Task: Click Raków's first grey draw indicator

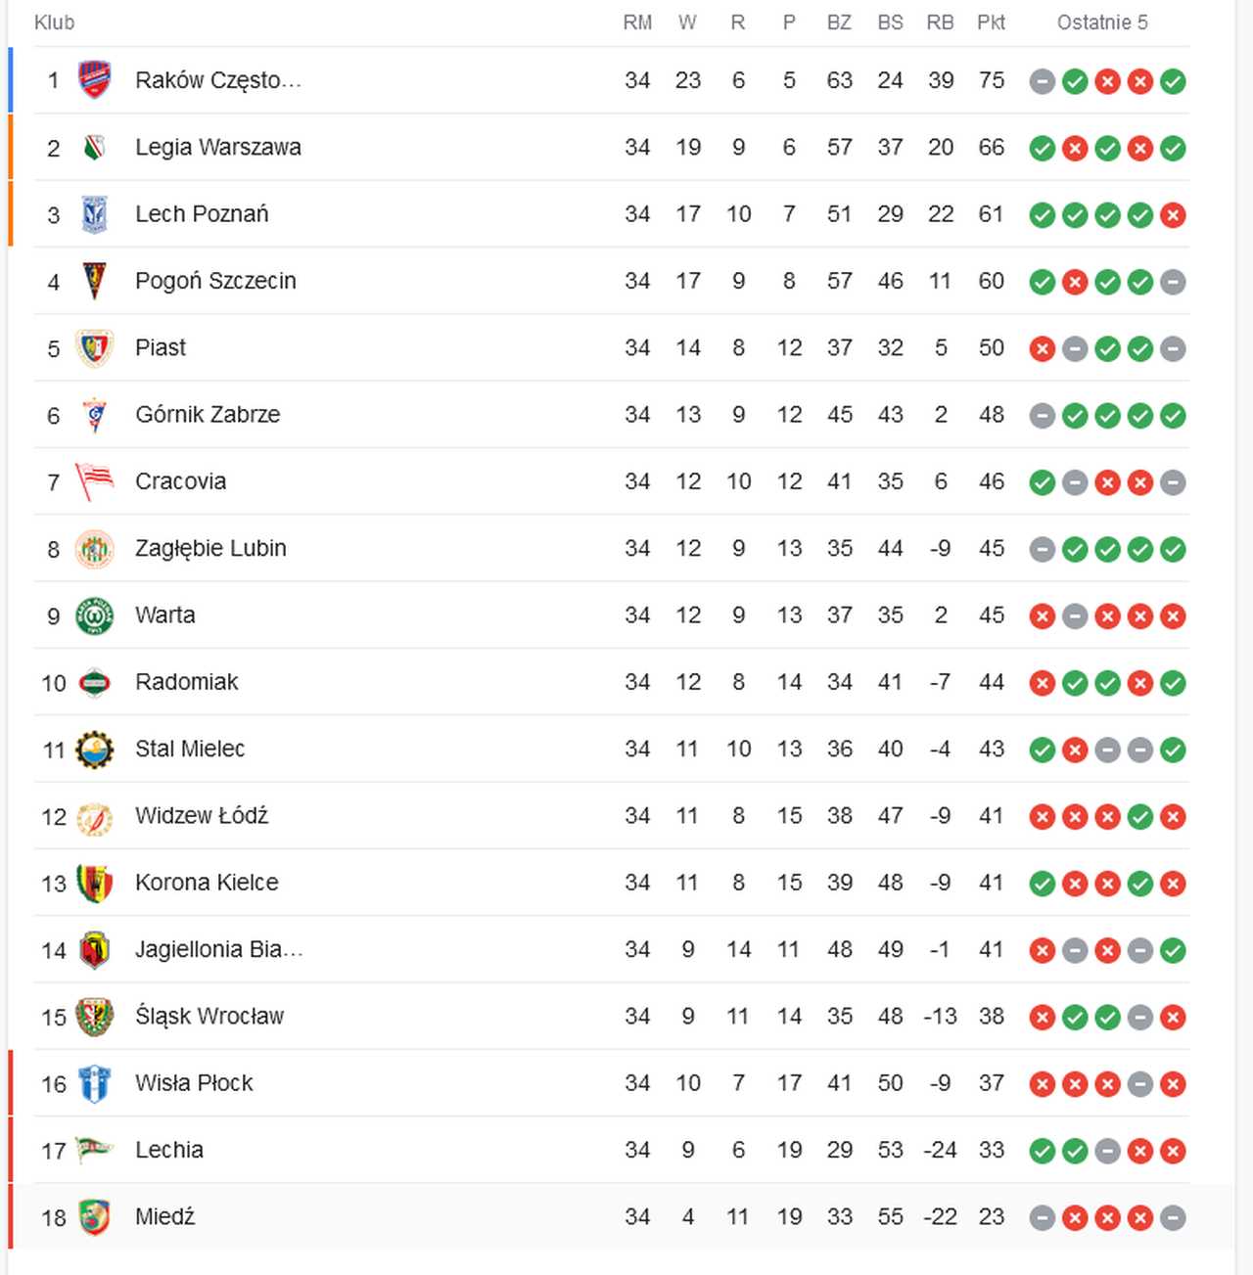Action: pyautogui.click(x=1043, y=81)
